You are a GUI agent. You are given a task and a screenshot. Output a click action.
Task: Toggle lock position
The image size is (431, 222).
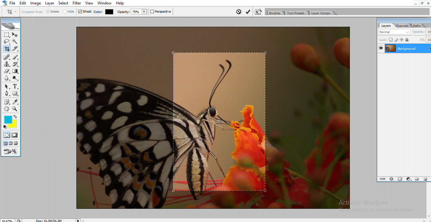point(402,40)
